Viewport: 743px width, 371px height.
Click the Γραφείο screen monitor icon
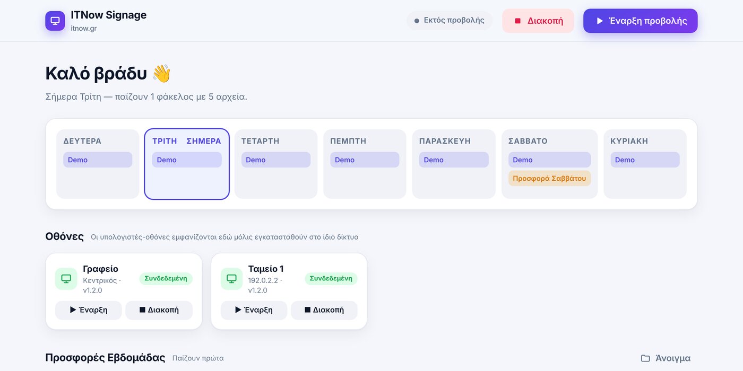(x=66, y=279)
